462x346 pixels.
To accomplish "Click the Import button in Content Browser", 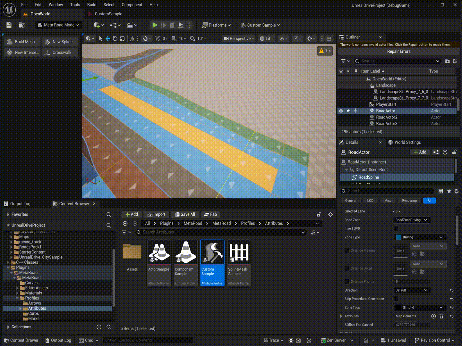I will 156,214.
